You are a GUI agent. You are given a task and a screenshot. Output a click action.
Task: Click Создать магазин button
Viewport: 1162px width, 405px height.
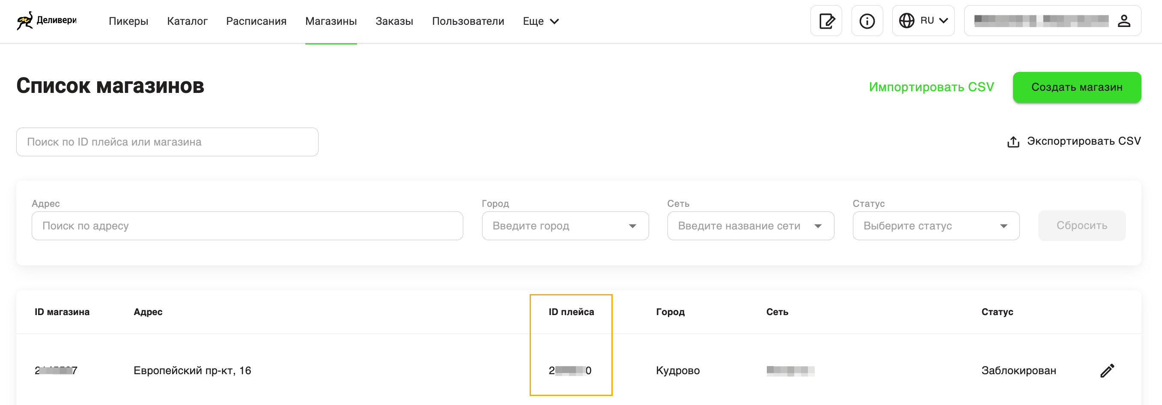pyautogui.click(x=1076, y=87)
